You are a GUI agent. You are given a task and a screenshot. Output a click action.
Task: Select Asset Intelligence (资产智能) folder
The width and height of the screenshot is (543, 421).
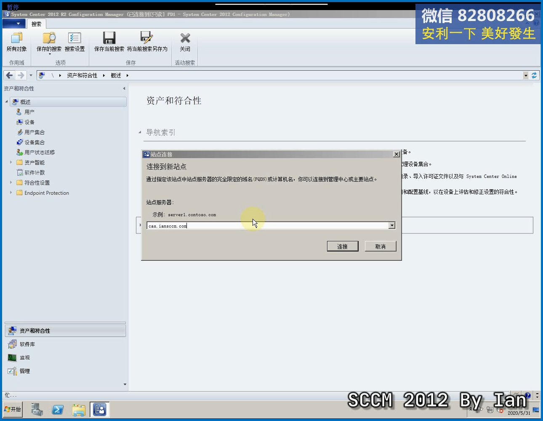tap(34, 162)
